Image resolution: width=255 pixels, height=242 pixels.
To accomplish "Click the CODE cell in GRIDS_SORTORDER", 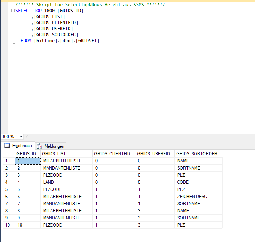I will (183, 182).
